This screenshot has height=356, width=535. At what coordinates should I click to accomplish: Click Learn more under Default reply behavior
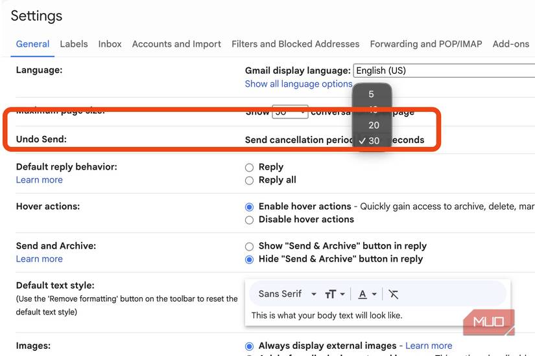pos(40,180)
